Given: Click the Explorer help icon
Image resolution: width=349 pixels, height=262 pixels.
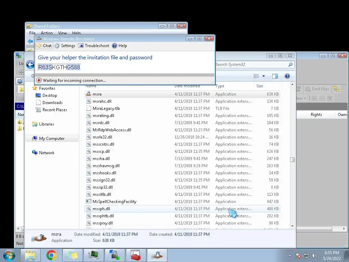Looking at the screenshot, I should coord(287,76).
